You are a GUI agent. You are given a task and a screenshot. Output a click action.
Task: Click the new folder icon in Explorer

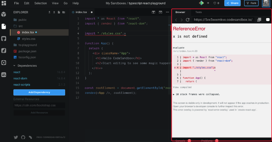click(64, 12)
